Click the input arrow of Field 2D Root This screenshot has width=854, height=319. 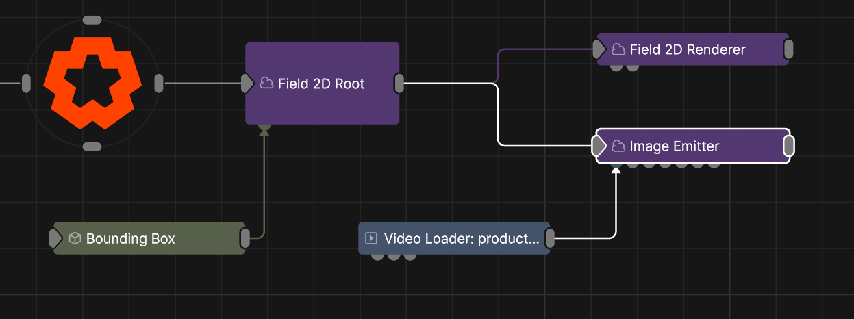pyautogui.click(x=248, y=84)
